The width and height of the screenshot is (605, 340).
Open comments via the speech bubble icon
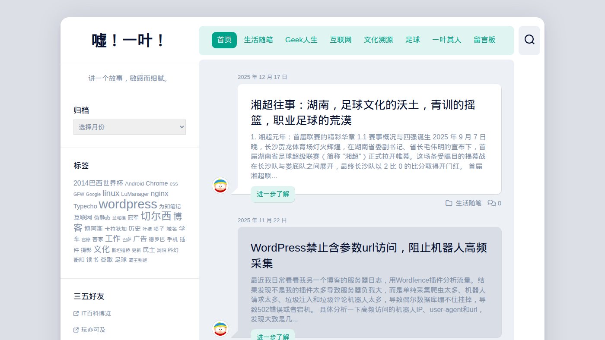point(492,203)
